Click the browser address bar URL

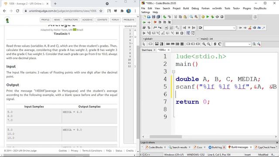[x=62, y=11]
